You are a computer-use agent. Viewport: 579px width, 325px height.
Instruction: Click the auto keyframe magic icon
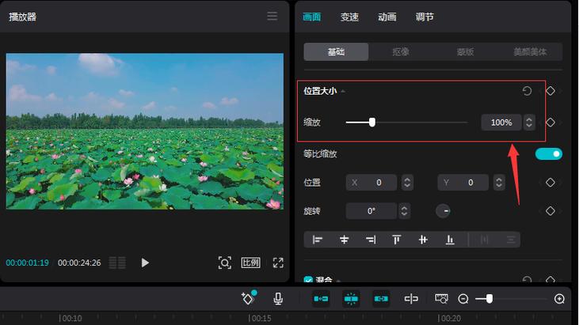tap(249, 298)
